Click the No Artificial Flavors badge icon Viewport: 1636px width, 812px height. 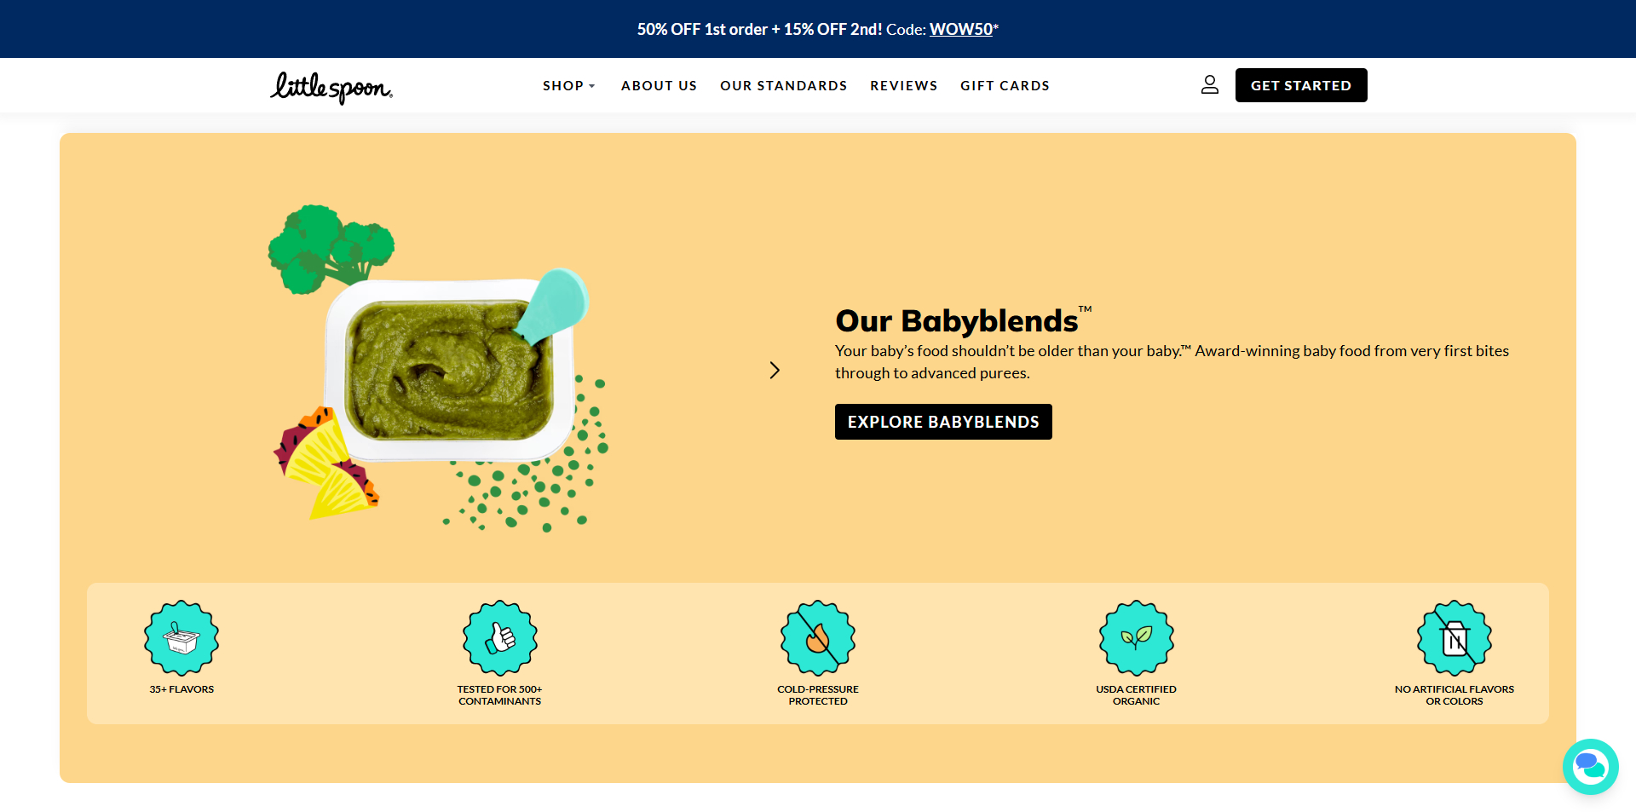coord(1454,637)
